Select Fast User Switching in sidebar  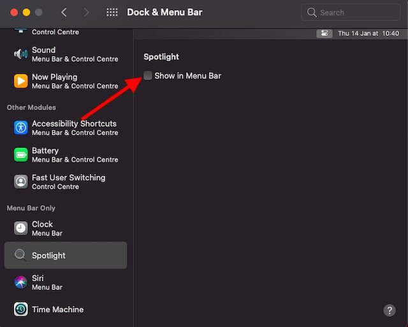point(66,182)
